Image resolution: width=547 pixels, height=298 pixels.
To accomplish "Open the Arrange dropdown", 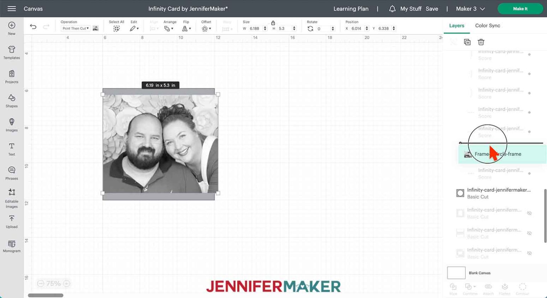I will coord(169,28).
